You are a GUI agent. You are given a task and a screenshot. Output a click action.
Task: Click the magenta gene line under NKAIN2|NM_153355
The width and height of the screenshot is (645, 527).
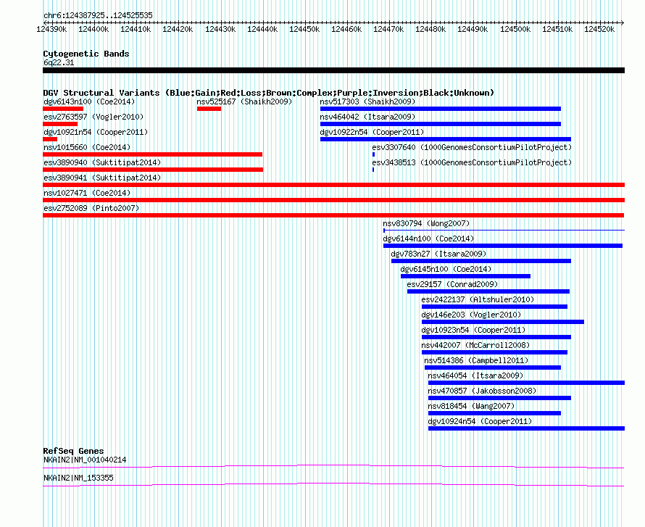click(x=333, y=485)
